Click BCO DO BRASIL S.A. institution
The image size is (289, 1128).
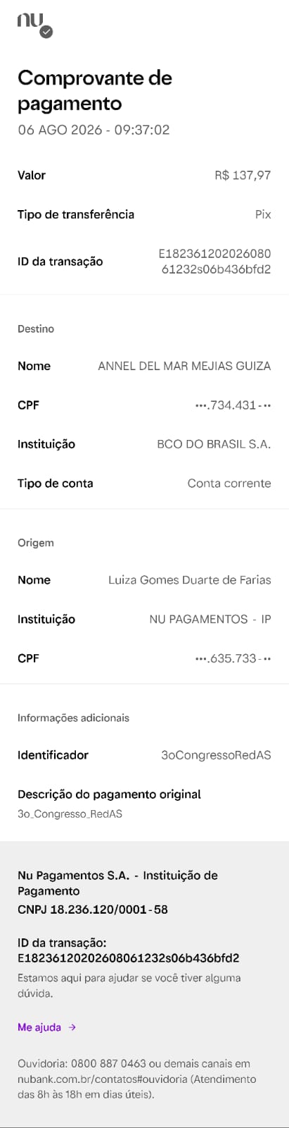click(x=214, y=444)
